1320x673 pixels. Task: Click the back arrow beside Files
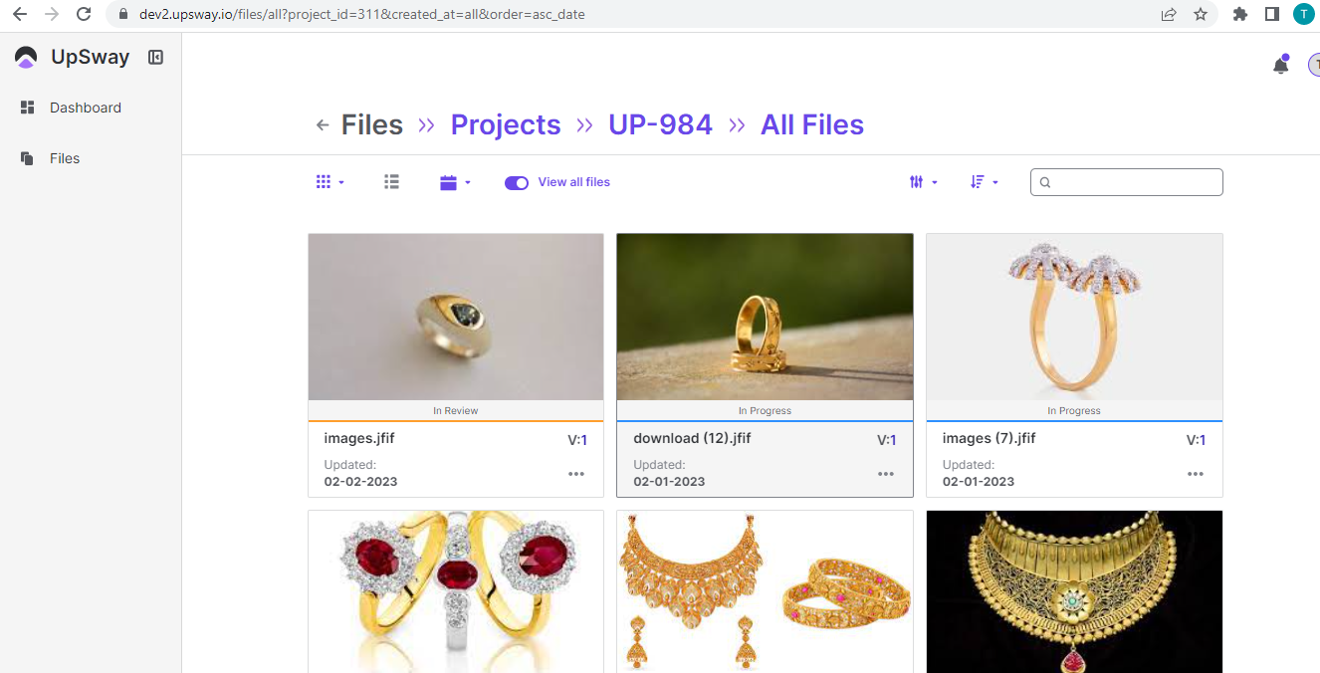322,125
